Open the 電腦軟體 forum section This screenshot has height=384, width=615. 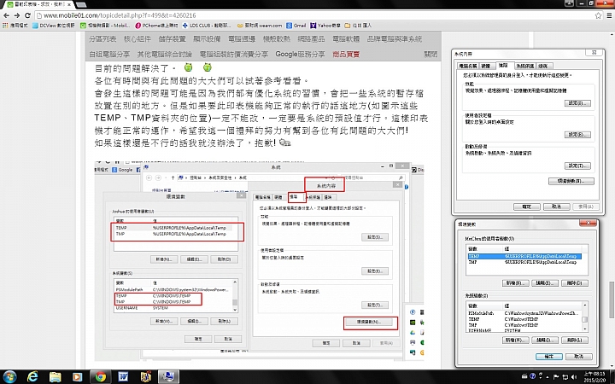coord(346,38)
